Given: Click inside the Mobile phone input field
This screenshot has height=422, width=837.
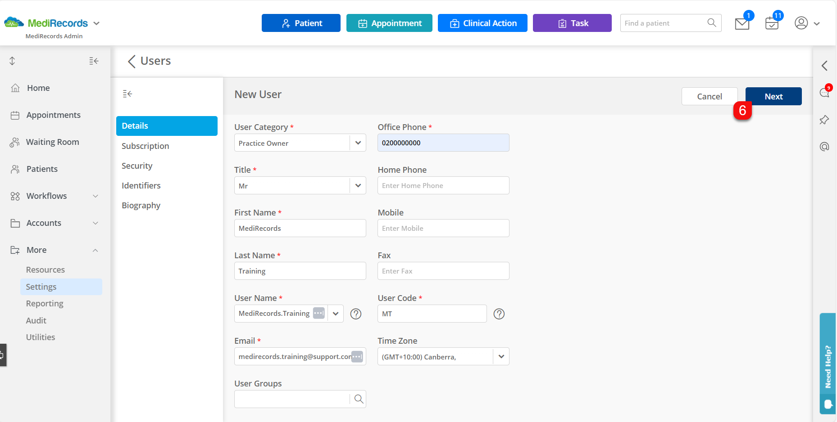Looking at the screenshot, I should pos(443,228).
